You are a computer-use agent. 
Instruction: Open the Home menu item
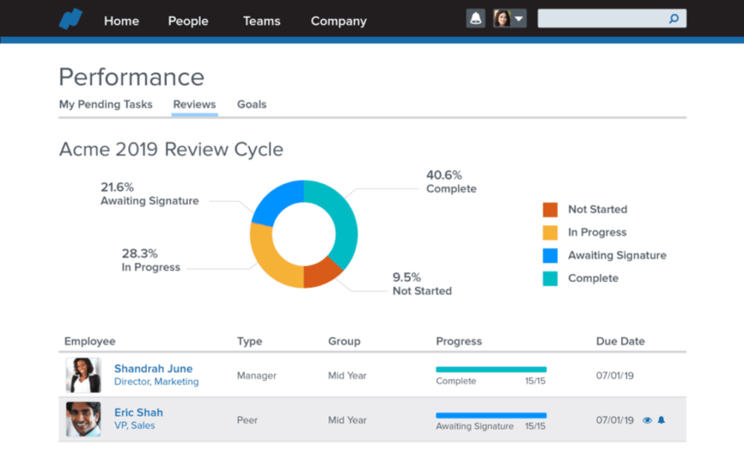click(x=121, y=21)
